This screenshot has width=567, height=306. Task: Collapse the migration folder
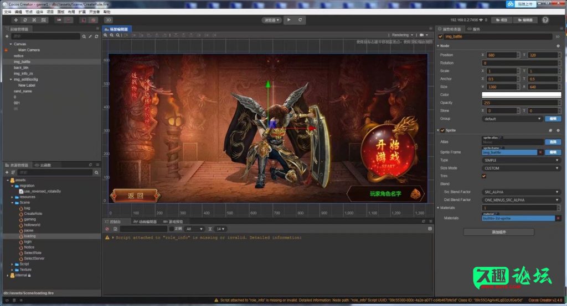point(12,186)
